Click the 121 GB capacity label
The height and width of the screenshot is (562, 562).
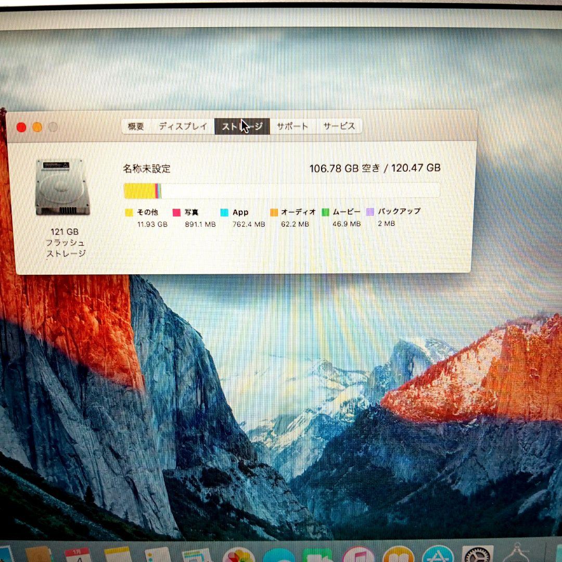65,232
